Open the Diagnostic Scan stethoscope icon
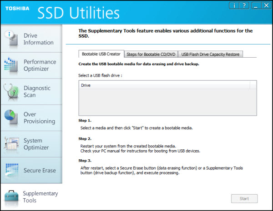The width and height of the screenshot is (273, 211). coord(11,92)
